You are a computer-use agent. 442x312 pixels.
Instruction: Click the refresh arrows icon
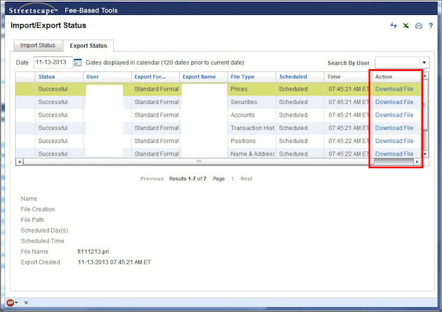tap(394, 26)
